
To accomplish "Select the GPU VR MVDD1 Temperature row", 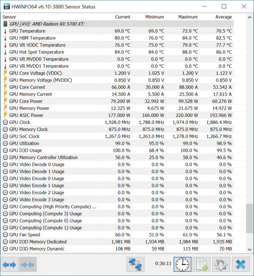I will [118, 66].
